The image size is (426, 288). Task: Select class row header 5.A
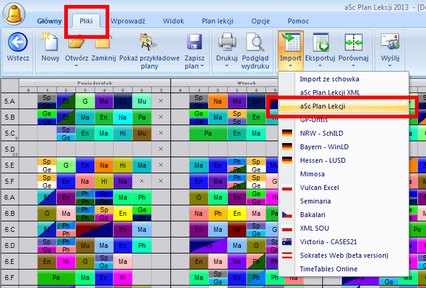(10, 101)
